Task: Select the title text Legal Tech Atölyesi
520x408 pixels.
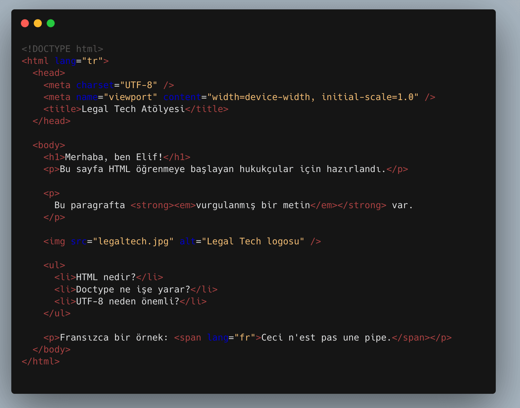Action: point(132,109)
